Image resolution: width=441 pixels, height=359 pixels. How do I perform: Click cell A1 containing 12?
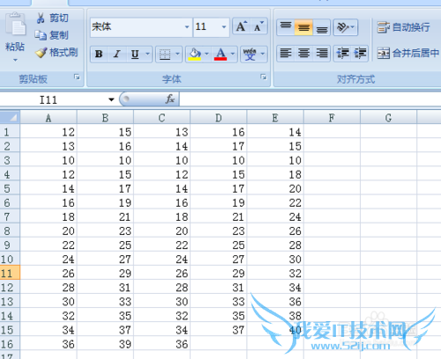(x=49, y=132)
